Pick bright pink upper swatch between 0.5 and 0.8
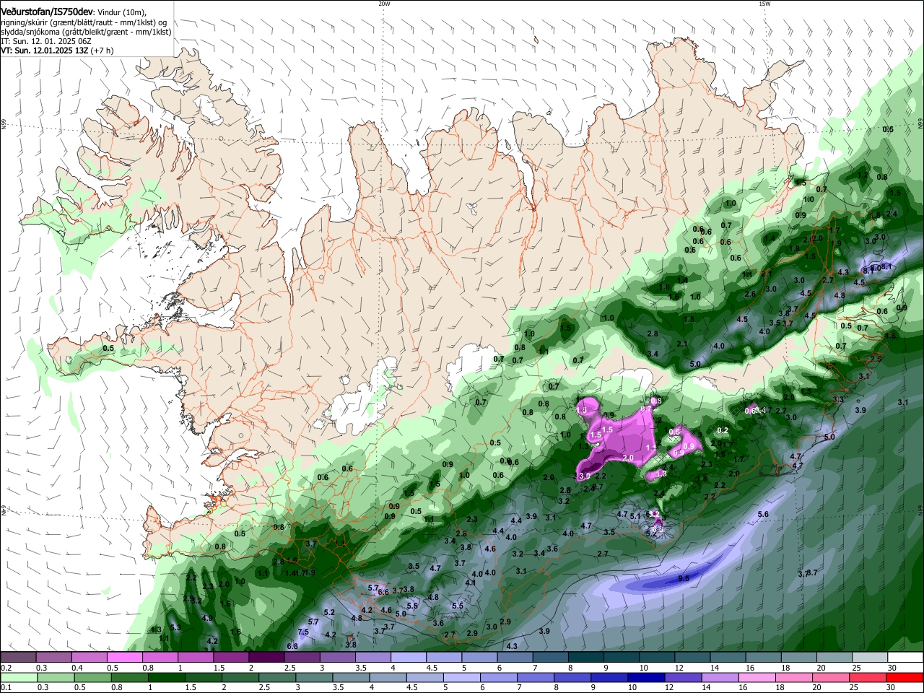This screenshot has width=924, height=693. pos(124,658)
